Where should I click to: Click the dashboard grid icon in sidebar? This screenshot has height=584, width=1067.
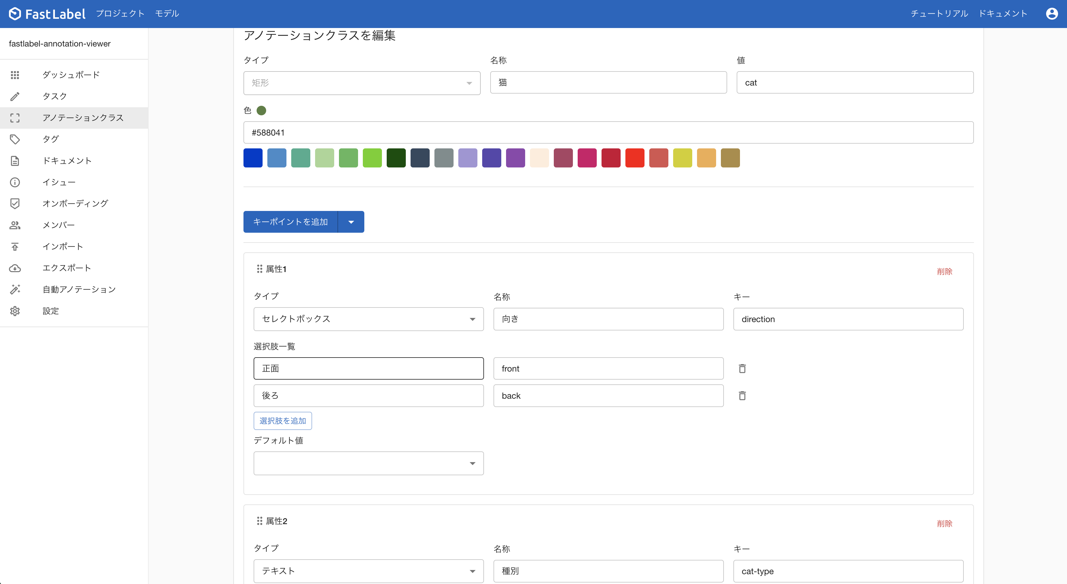pyautogui.click(x=15, y=75)
